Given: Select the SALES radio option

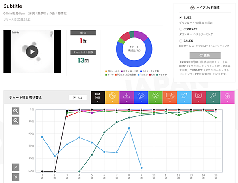Looking at the screenshot, I should tap(180, 41).
